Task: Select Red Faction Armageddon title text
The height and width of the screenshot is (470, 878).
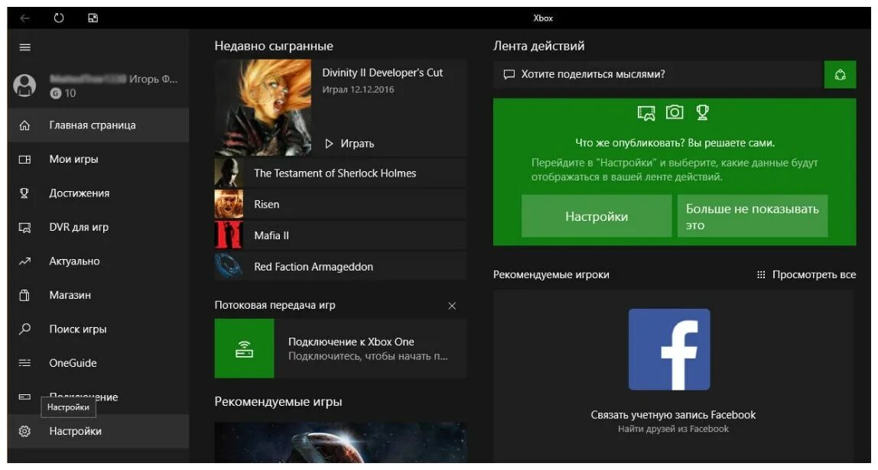Action: click(314, 267)
